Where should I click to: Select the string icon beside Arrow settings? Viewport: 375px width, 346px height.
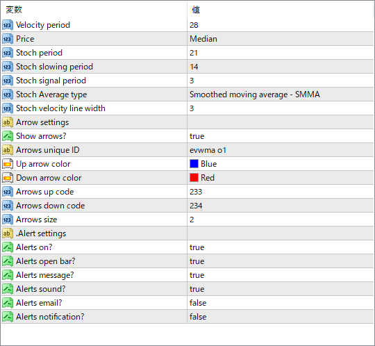(8, 122)
